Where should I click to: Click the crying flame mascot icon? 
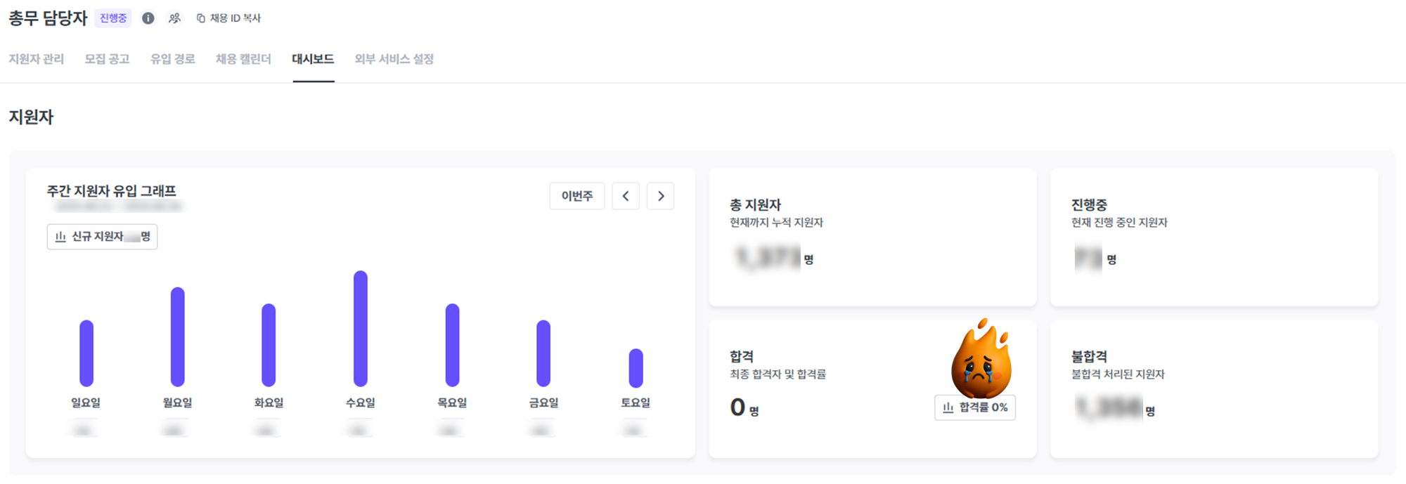pos(981,359)
